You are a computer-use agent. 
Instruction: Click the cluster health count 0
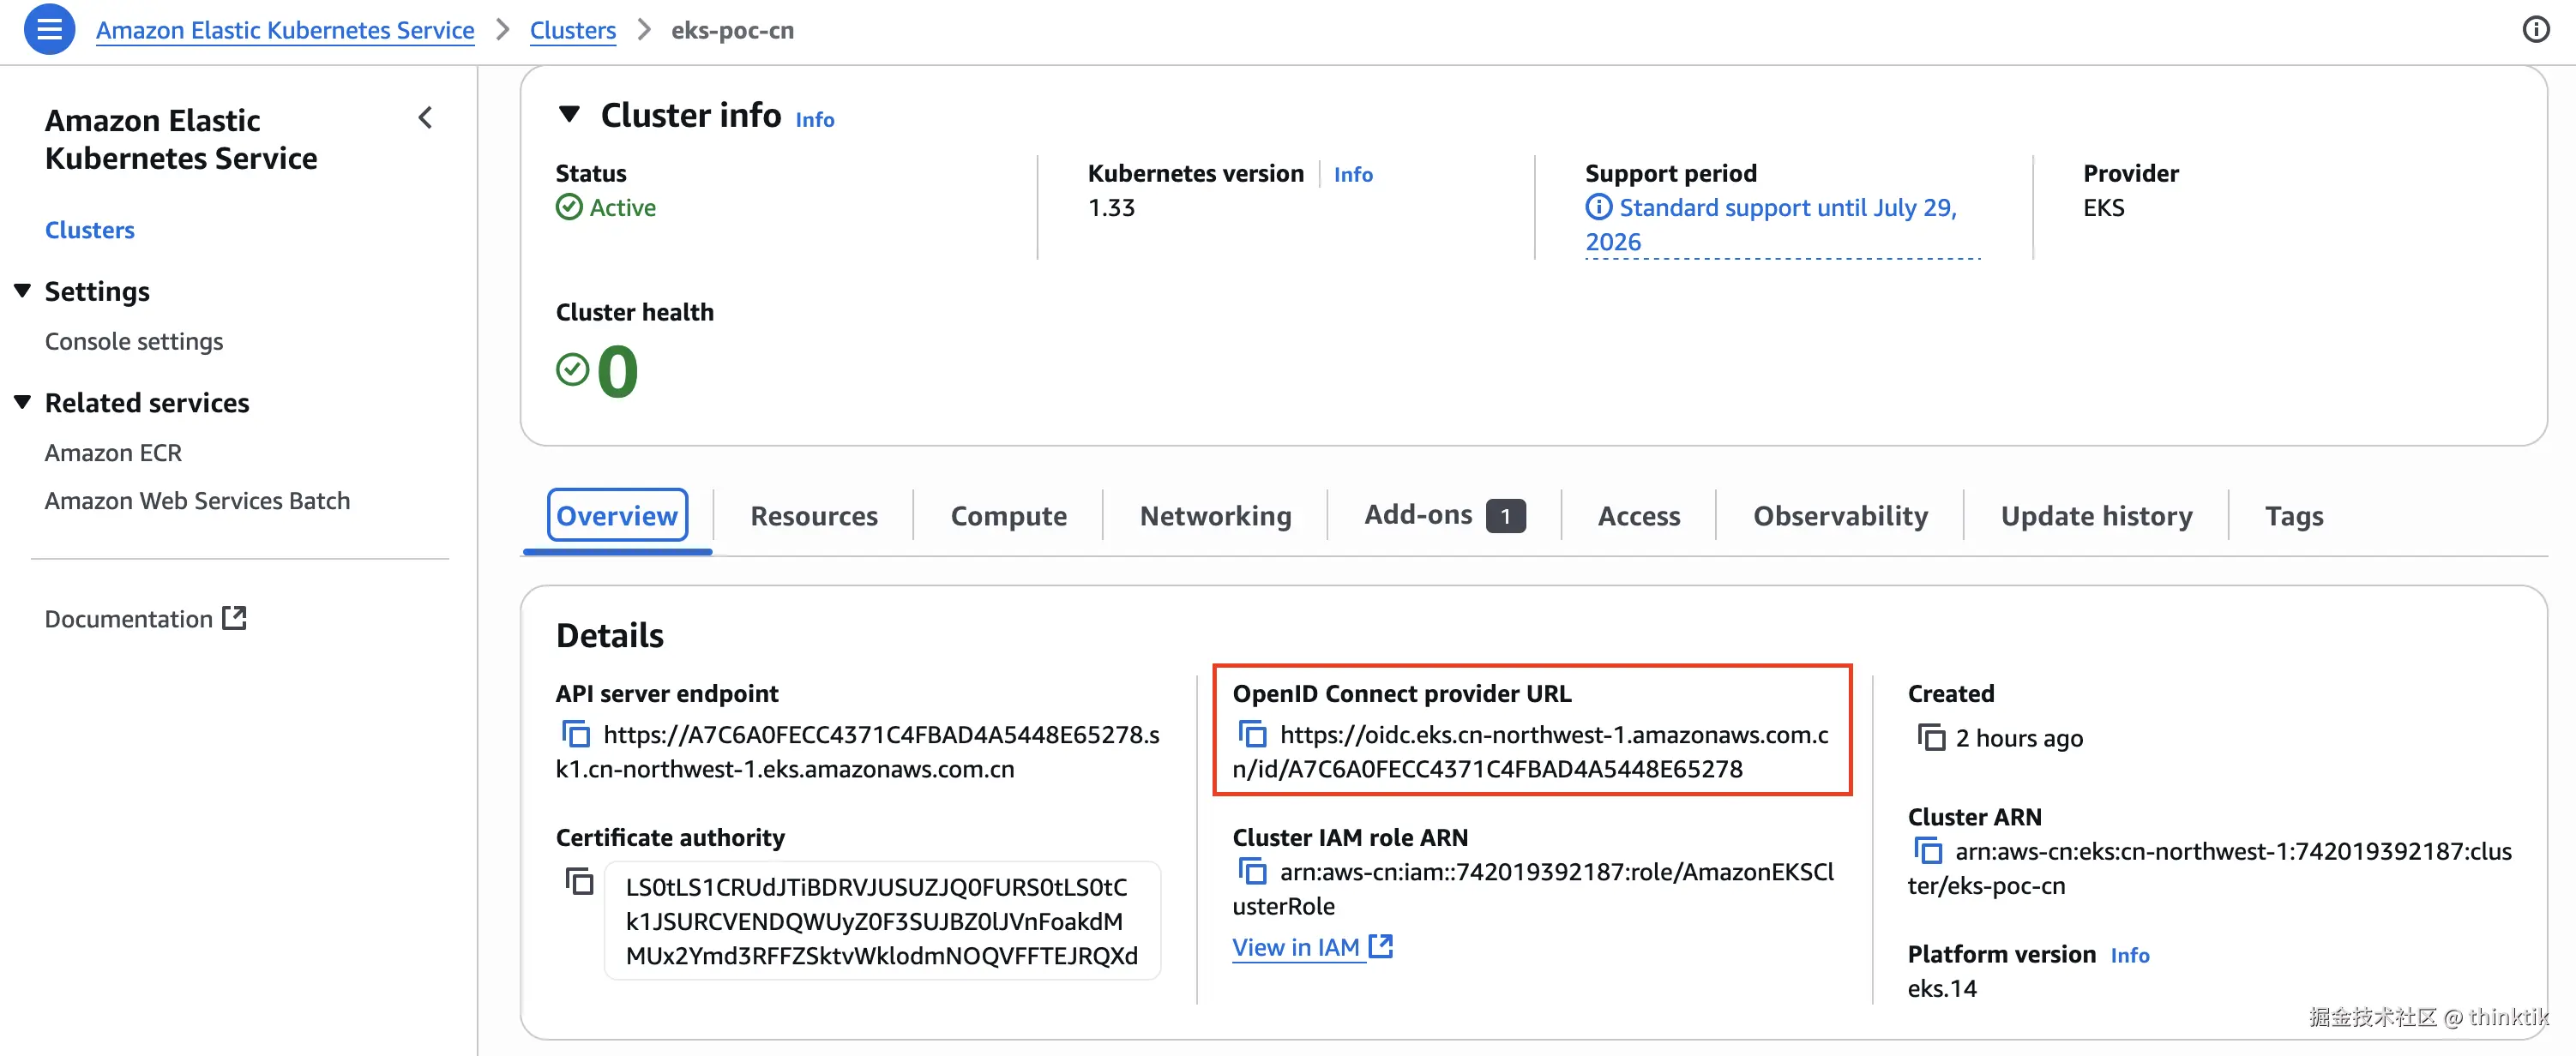pyautogui.click(x=617, y=370)
